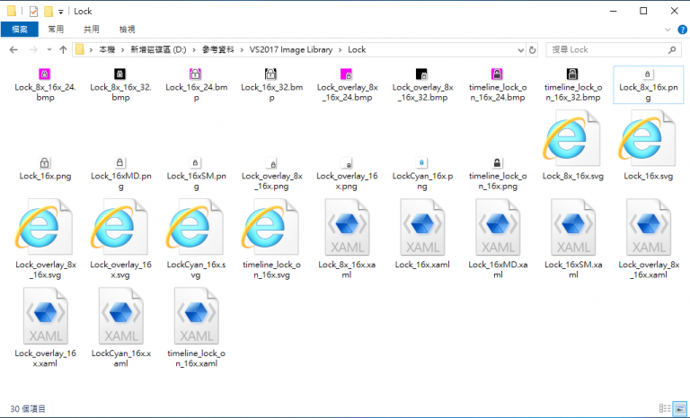Navigate to VS2017 Image Library breadcrumb
Screen dimensions: 690x418
(x=291, y=49)
